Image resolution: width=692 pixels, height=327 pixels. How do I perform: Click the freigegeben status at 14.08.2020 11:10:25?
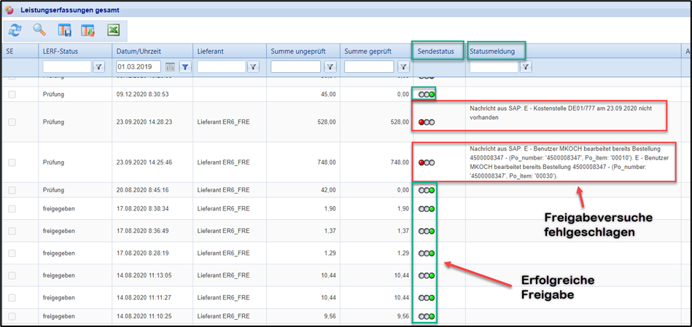tap(59, 317)
